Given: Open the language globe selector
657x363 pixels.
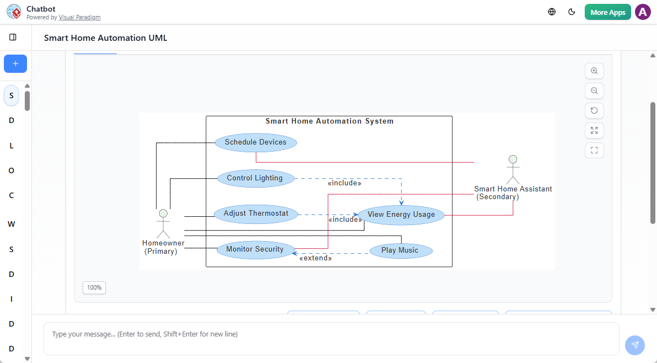Looking at the screenshot, I should (551, 12).
